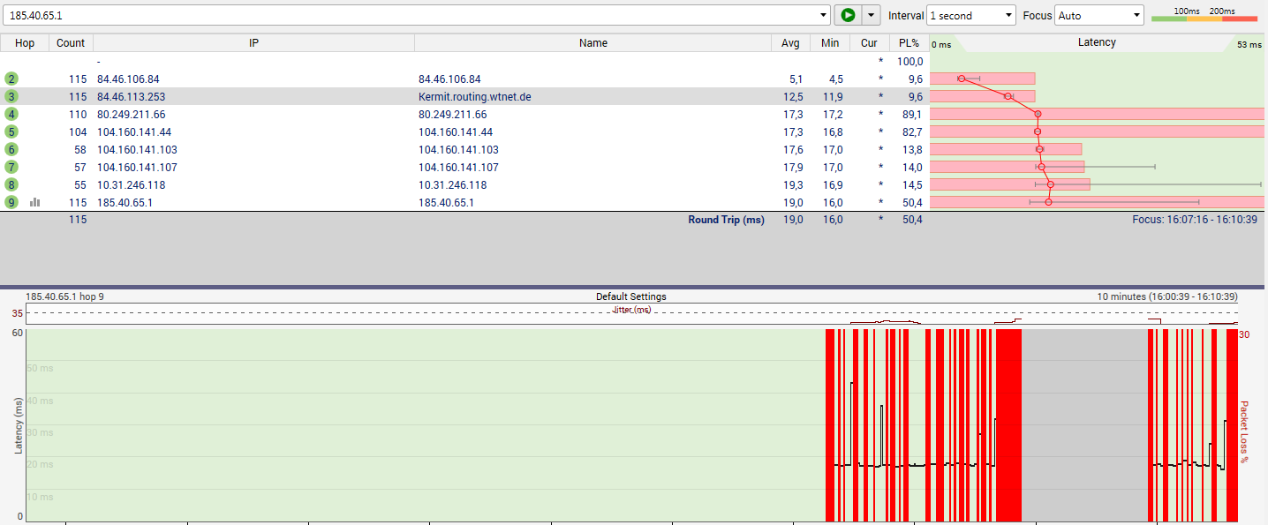
Task: Click IP cell 185.40.65.1 in hop 9
Action: [x=125, y=203]
